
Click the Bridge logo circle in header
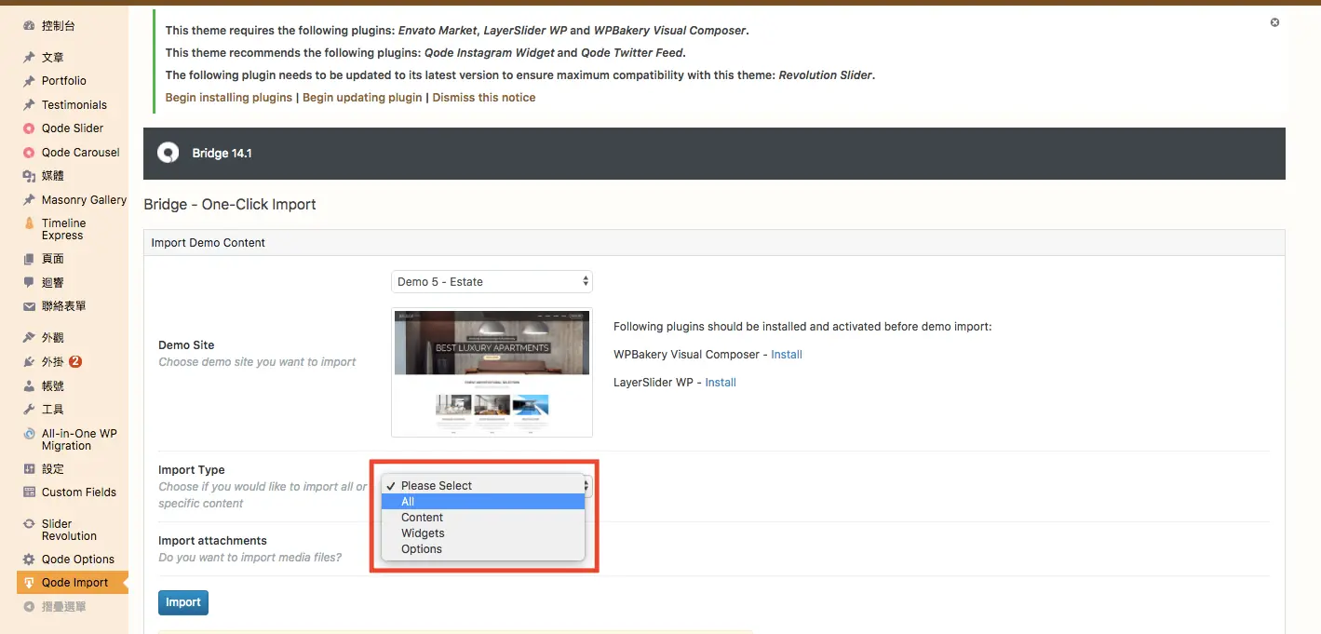(168, 153)
